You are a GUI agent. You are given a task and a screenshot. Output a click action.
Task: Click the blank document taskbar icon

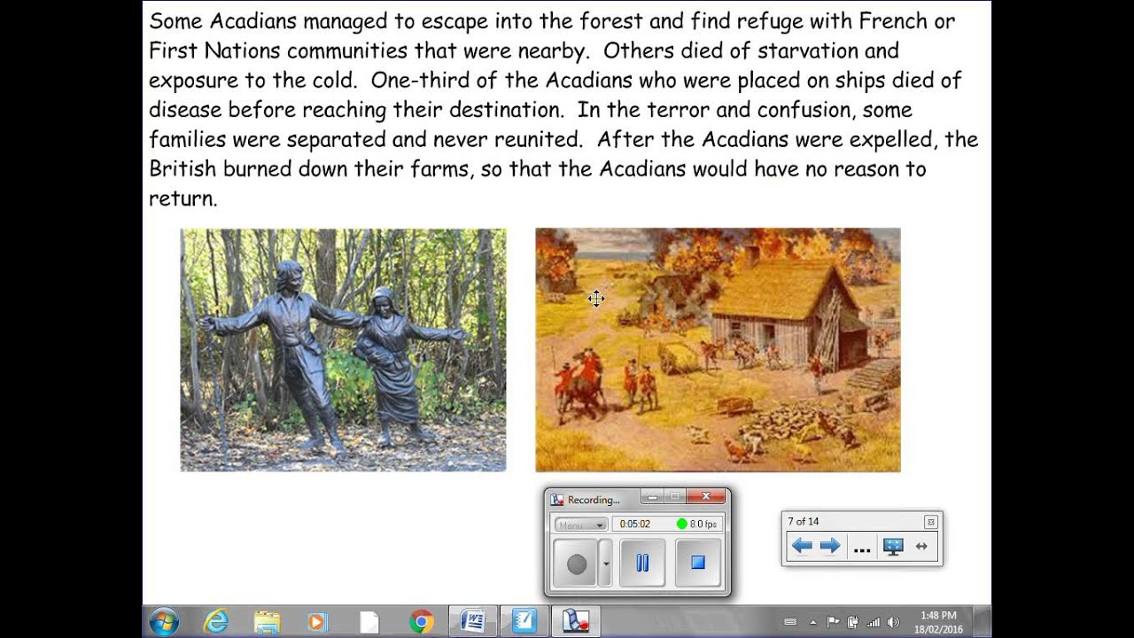[x=369, y=622]
